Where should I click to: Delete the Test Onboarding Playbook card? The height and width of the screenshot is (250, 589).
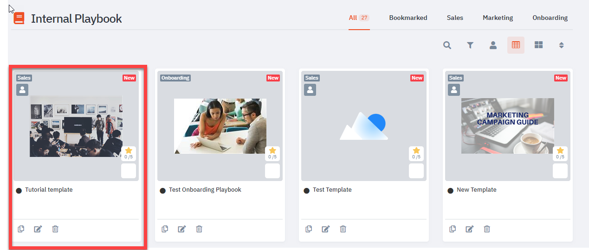[x=199, y=229]
